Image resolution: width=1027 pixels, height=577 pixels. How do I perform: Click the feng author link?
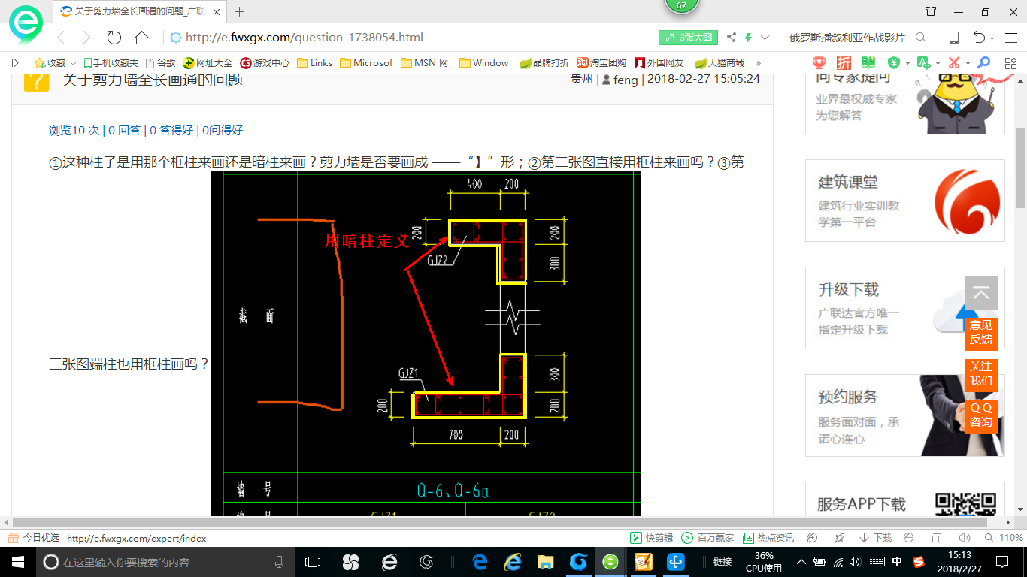626,79
